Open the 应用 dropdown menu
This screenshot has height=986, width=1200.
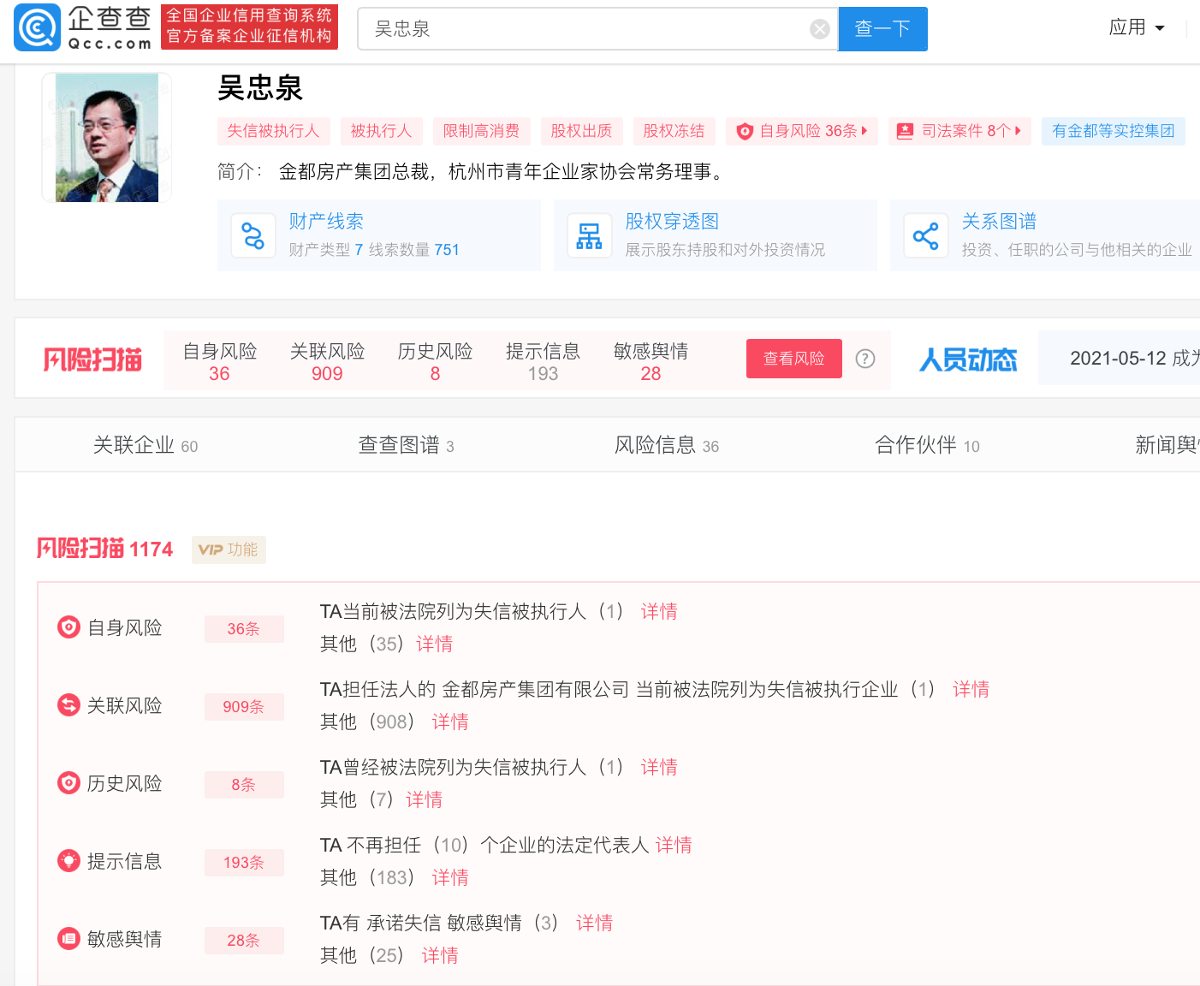1137,27
